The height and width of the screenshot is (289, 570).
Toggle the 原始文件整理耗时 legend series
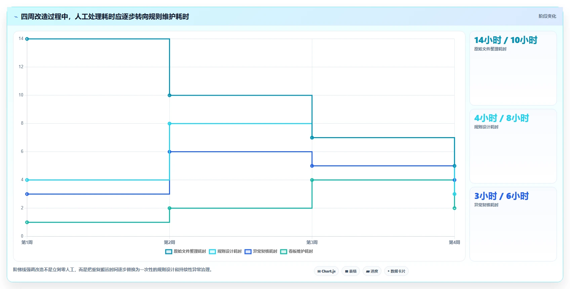point(186,251)
